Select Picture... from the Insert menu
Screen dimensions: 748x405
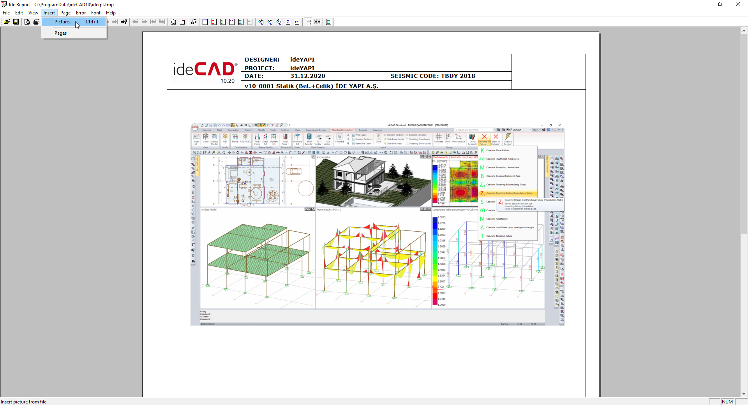click(x=64, y=22)
